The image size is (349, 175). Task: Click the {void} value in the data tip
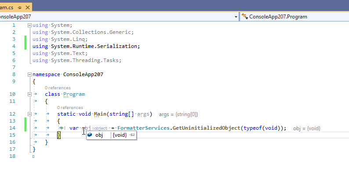[120, 135]
